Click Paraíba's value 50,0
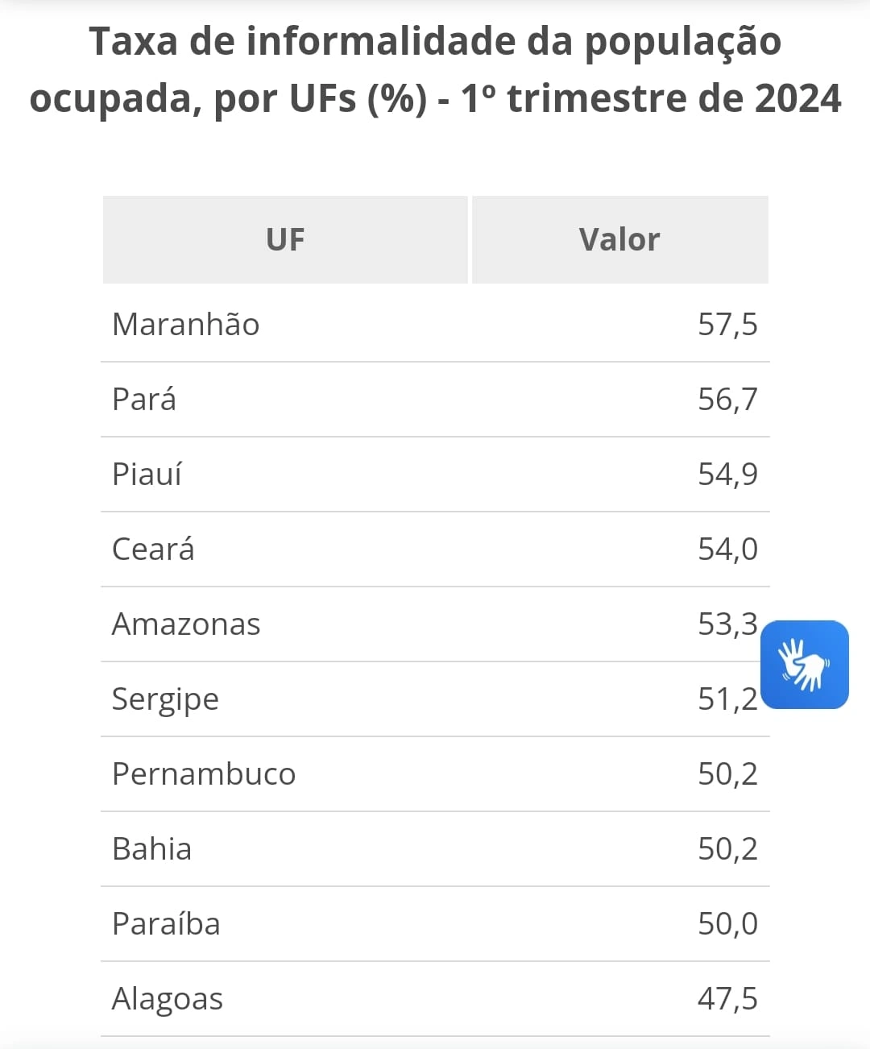 (x=727, y=924)
